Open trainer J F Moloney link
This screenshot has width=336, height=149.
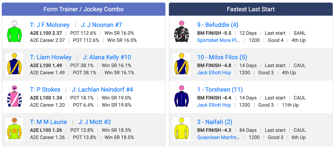tap(50, 25)
